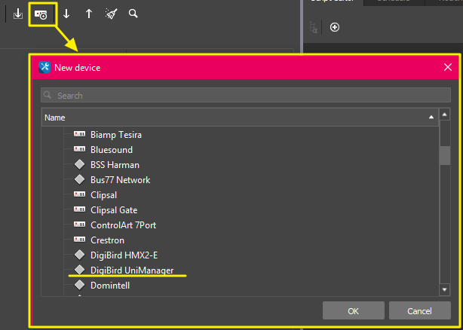463x330 pixels.
Task: Click the Cancel button
Action: coord(419,310)
